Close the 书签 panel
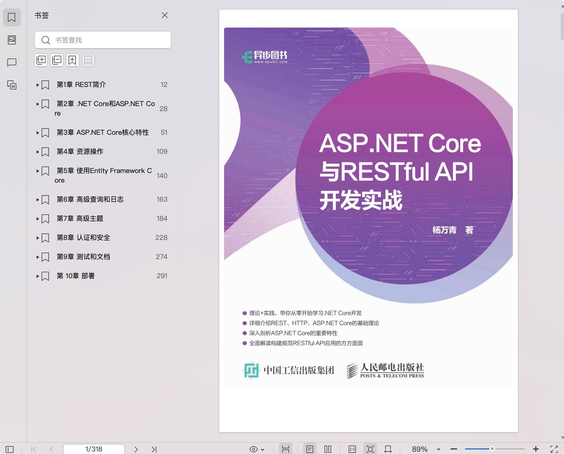The height and width of the screenshot is (454, 564). (165, 15)
